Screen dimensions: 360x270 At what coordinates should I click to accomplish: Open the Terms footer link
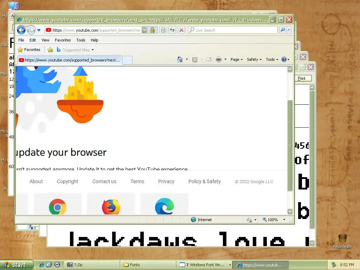point(137,181)
